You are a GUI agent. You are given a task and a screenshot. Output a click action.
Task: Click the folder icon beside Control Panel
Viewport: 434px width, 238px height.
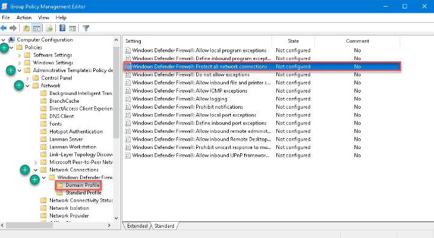point(35,78)
